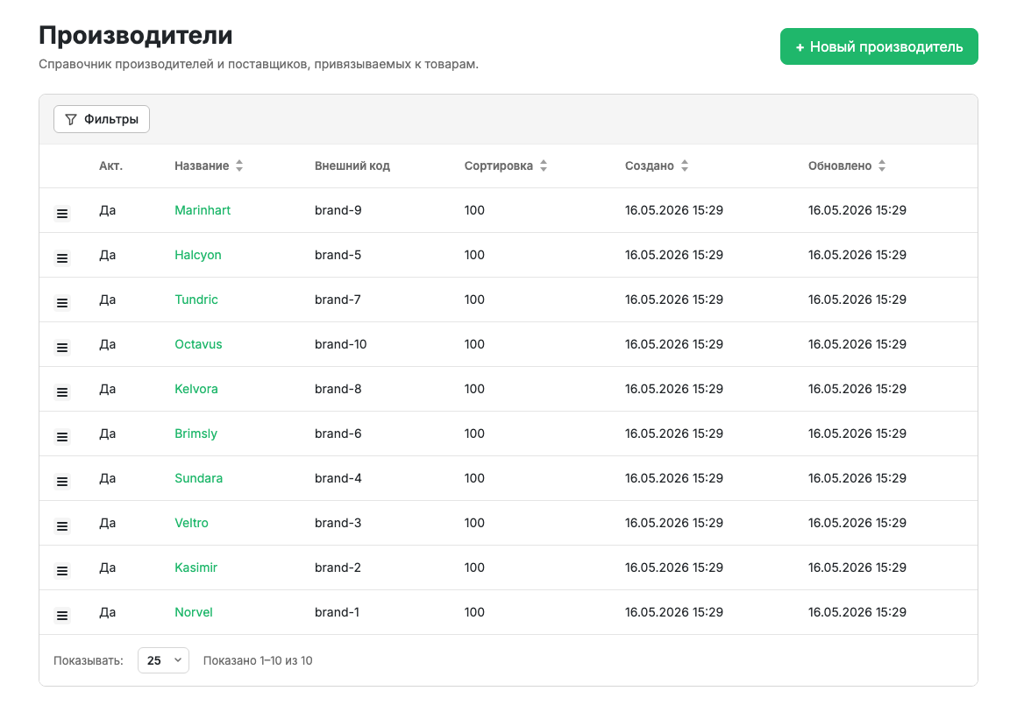Click the Производители page heading
Image resolution: width=1017 pixels, height=712 pixels.
point(136,35)
